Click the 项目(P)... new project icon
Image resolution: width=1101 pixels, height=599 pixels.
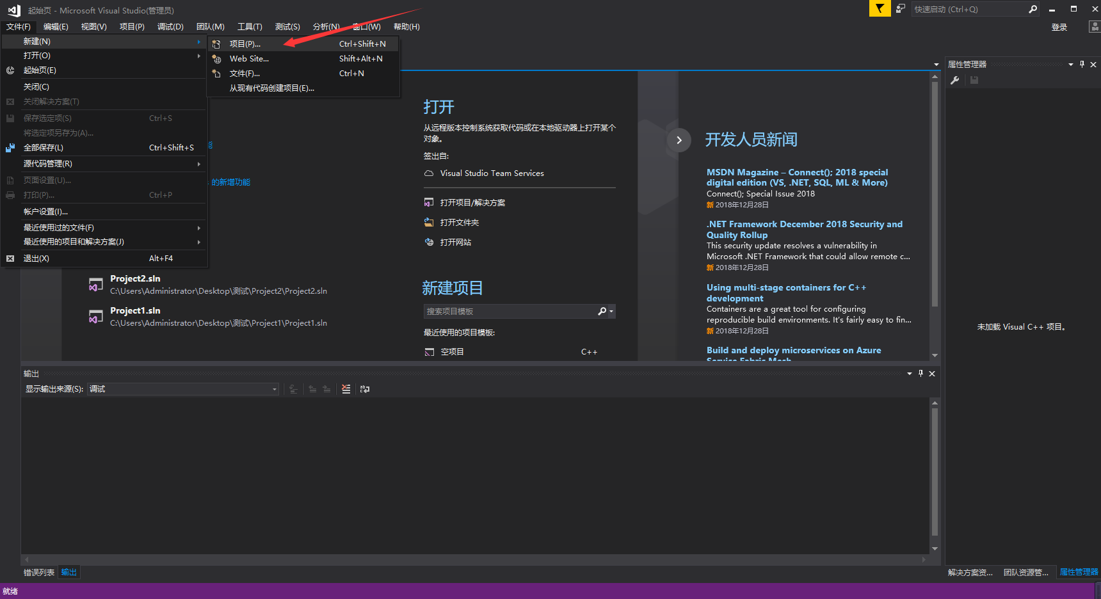click(x=216, y=44)
